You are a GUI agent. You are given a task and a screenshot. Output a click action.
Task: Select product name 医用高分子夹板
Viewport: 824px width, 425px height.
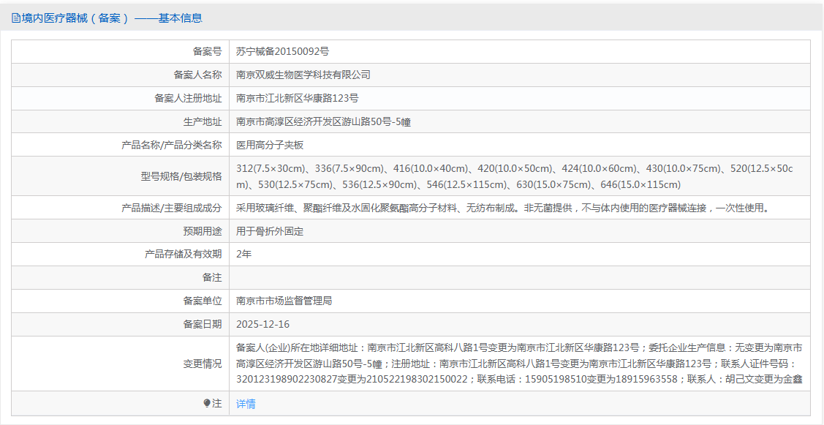pos(270,145)
